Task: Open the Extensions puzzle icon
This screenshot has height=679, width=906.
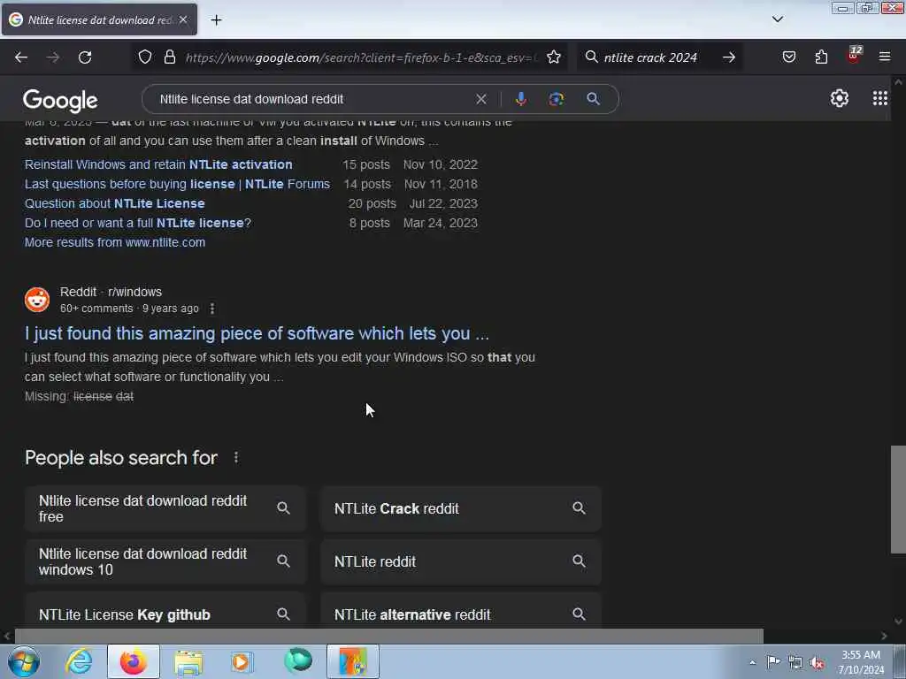Action: click(x=821, y=57)
